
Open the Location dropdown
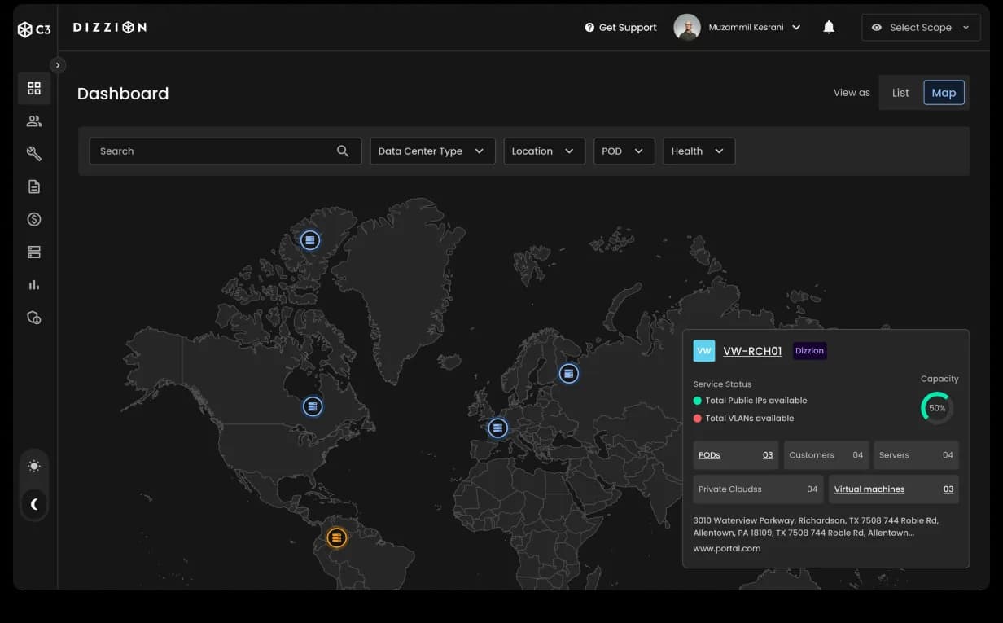(544, 151)
